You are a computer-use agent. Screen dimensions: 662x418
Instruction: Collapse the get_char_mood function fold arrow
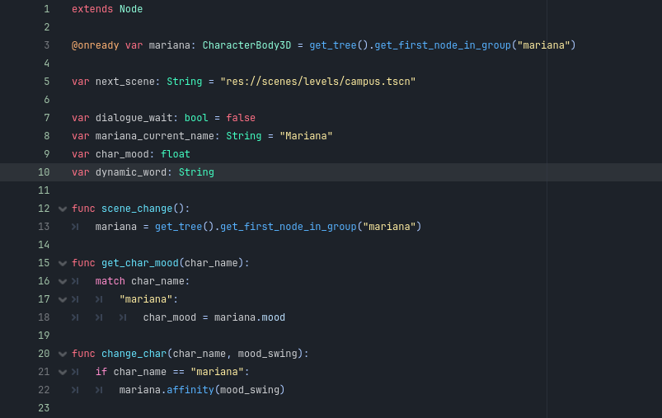63,263
